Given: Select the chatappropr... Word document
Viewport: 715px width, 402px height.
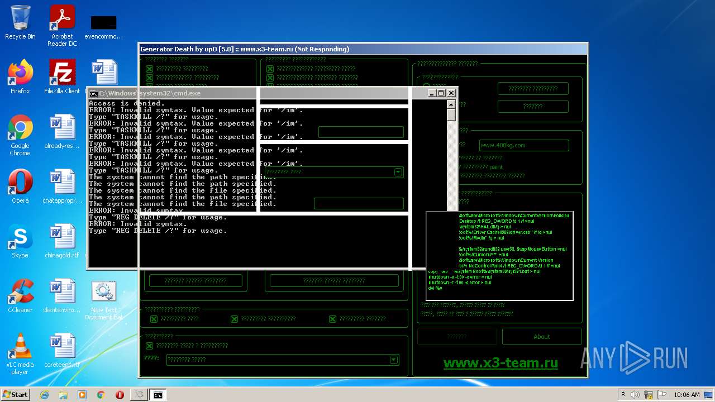Looking at the screenshot, I should coord(62,186).
